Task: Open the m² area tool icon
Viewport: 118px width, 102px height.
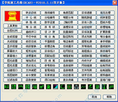Action: point(42,87)
